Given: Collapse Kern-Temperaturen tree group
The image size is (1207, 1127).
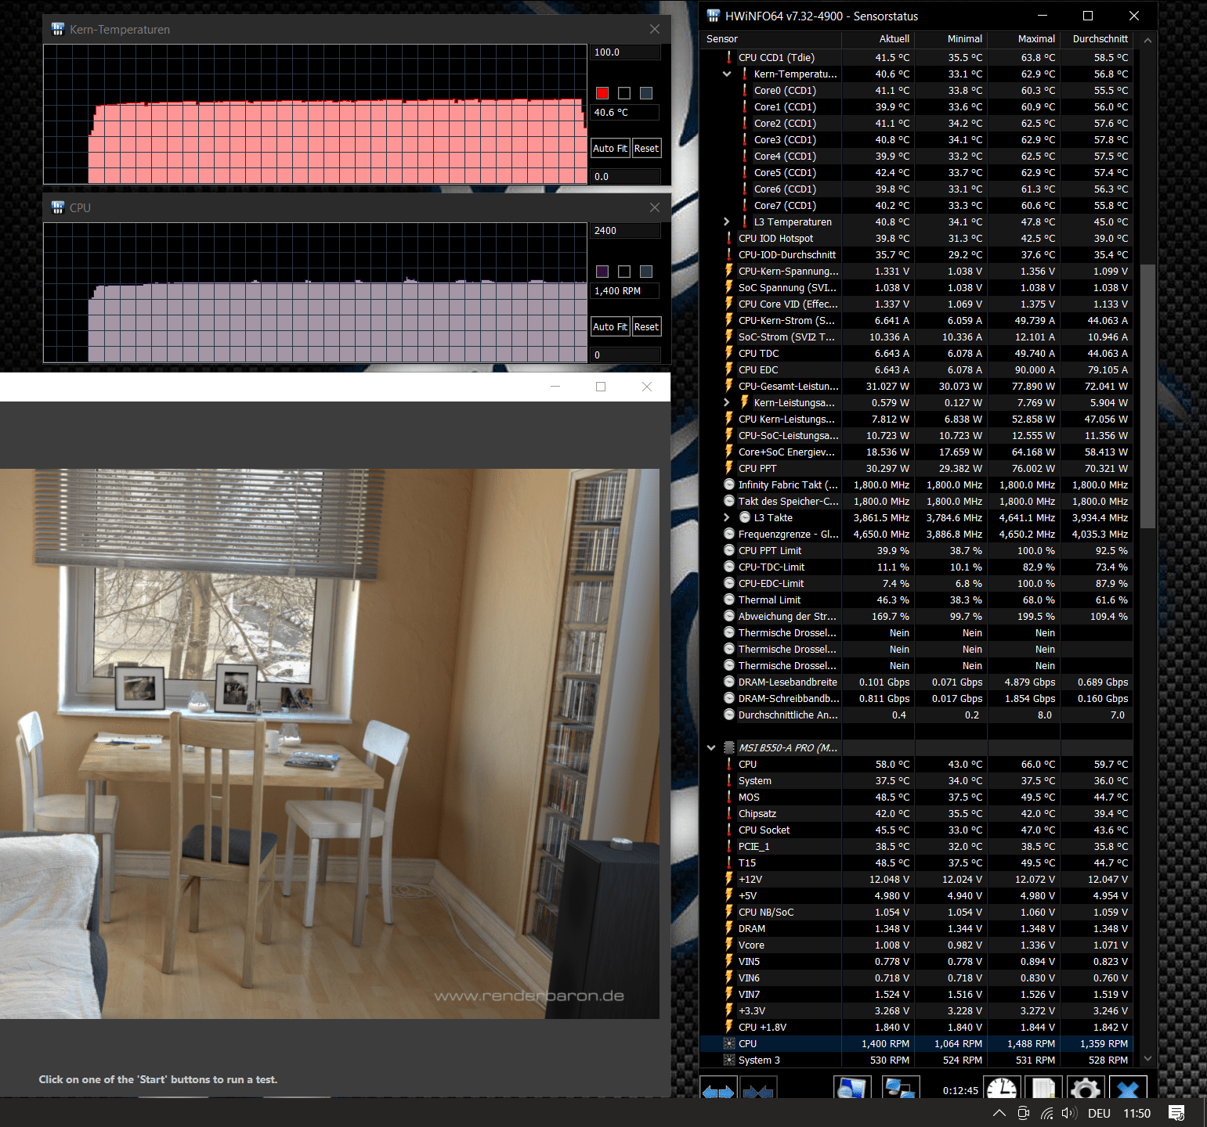Looking at the screenshot, I should 726,74.
